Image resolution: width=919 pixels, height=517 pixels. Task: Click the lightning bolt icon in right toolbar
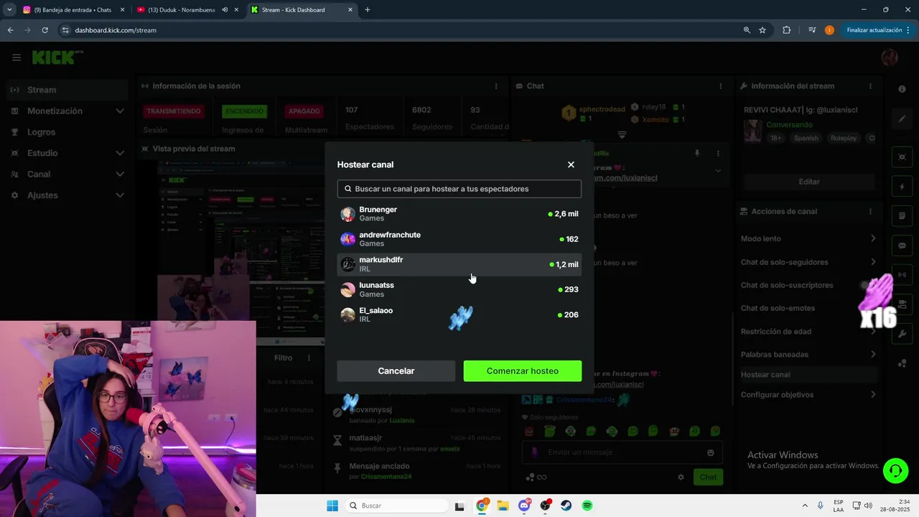coord(902,187)
